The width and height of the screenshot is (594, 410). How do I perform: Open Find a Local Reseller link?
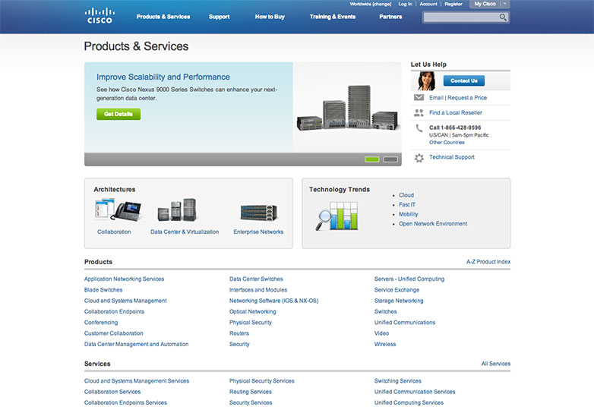point(455,112)
